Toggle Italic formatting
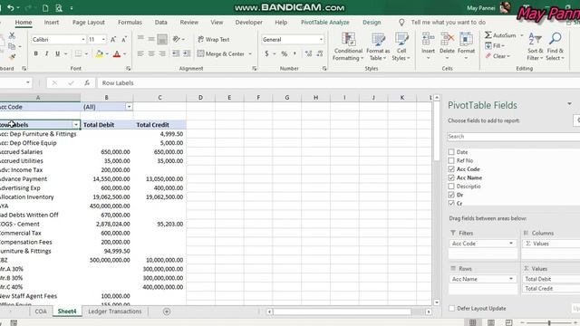The width and height of the screenshot is (580, 326). pos(46,54)
